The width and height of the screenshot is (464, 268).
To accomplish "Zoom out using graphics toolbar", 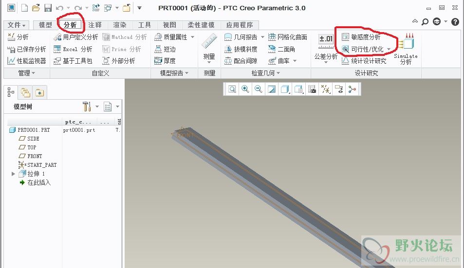I will click(259, 89).
